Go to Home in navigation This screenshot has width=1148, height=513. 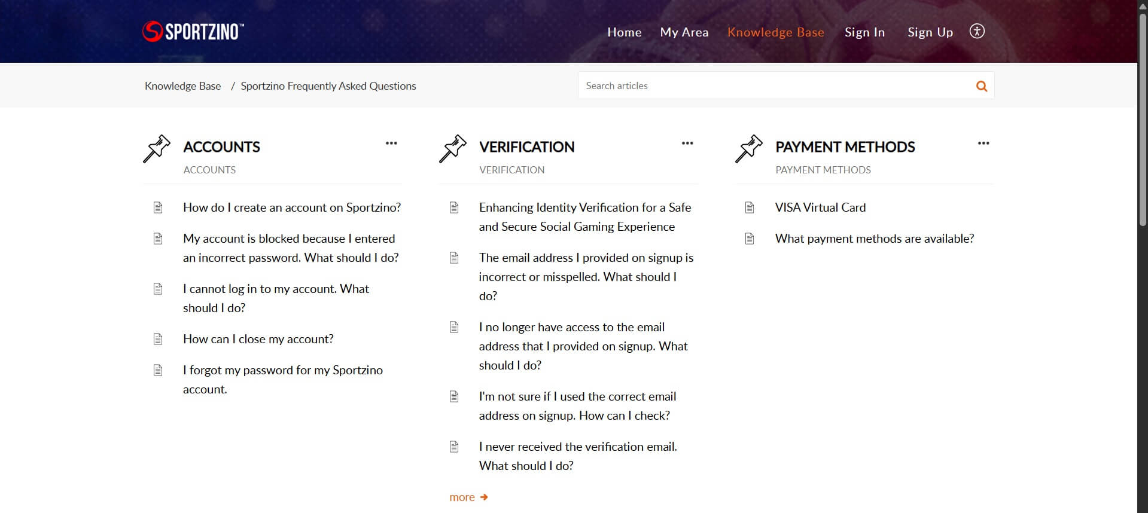click(x=625, y=32)
